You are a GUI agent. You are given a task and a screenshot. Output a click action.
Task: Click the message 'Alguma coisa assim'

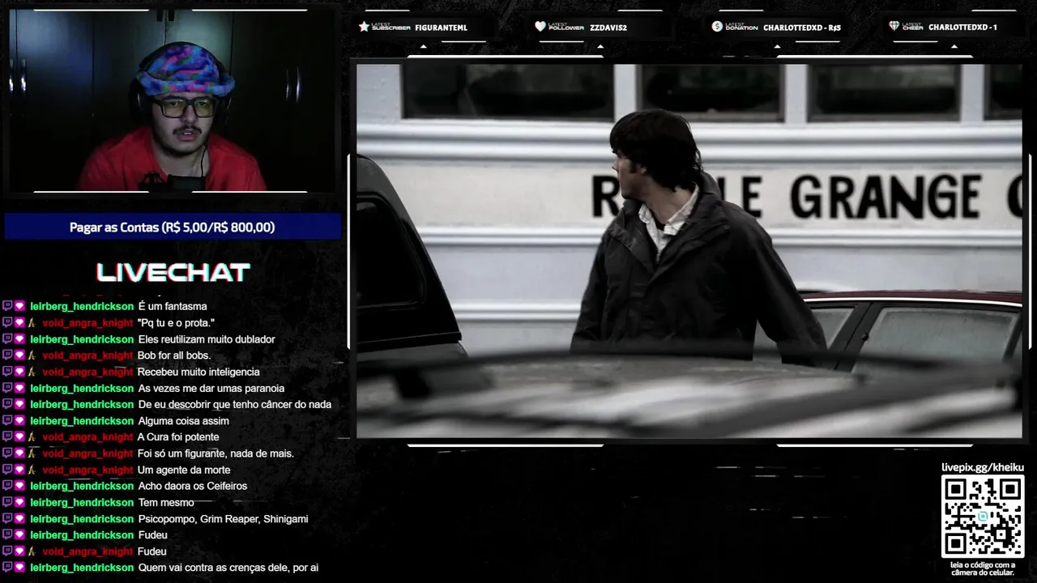coord(184,420)
